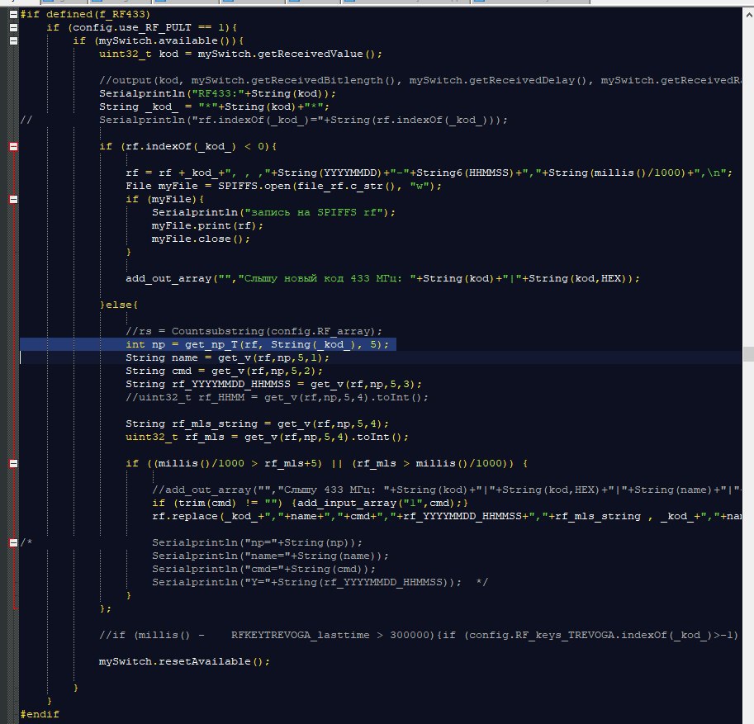Click the line starting 'rf.replace(_kod_+'
The width and height of the screenshot is (754, 724).
coord(446,516)
